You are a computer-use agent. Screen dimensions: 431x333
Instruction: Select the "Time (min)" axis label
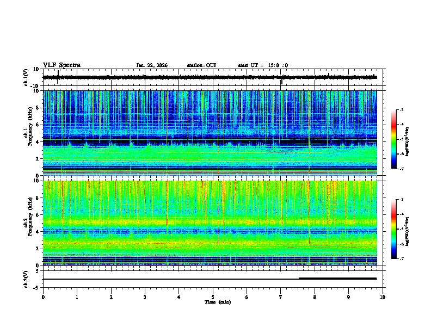[x=218, y=302]
